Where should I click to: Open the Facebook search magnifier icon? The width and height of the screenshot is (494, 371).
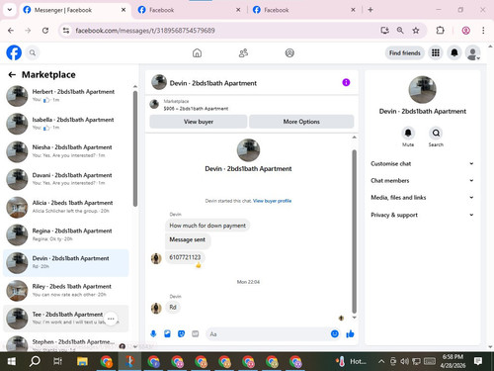(33, 52)
